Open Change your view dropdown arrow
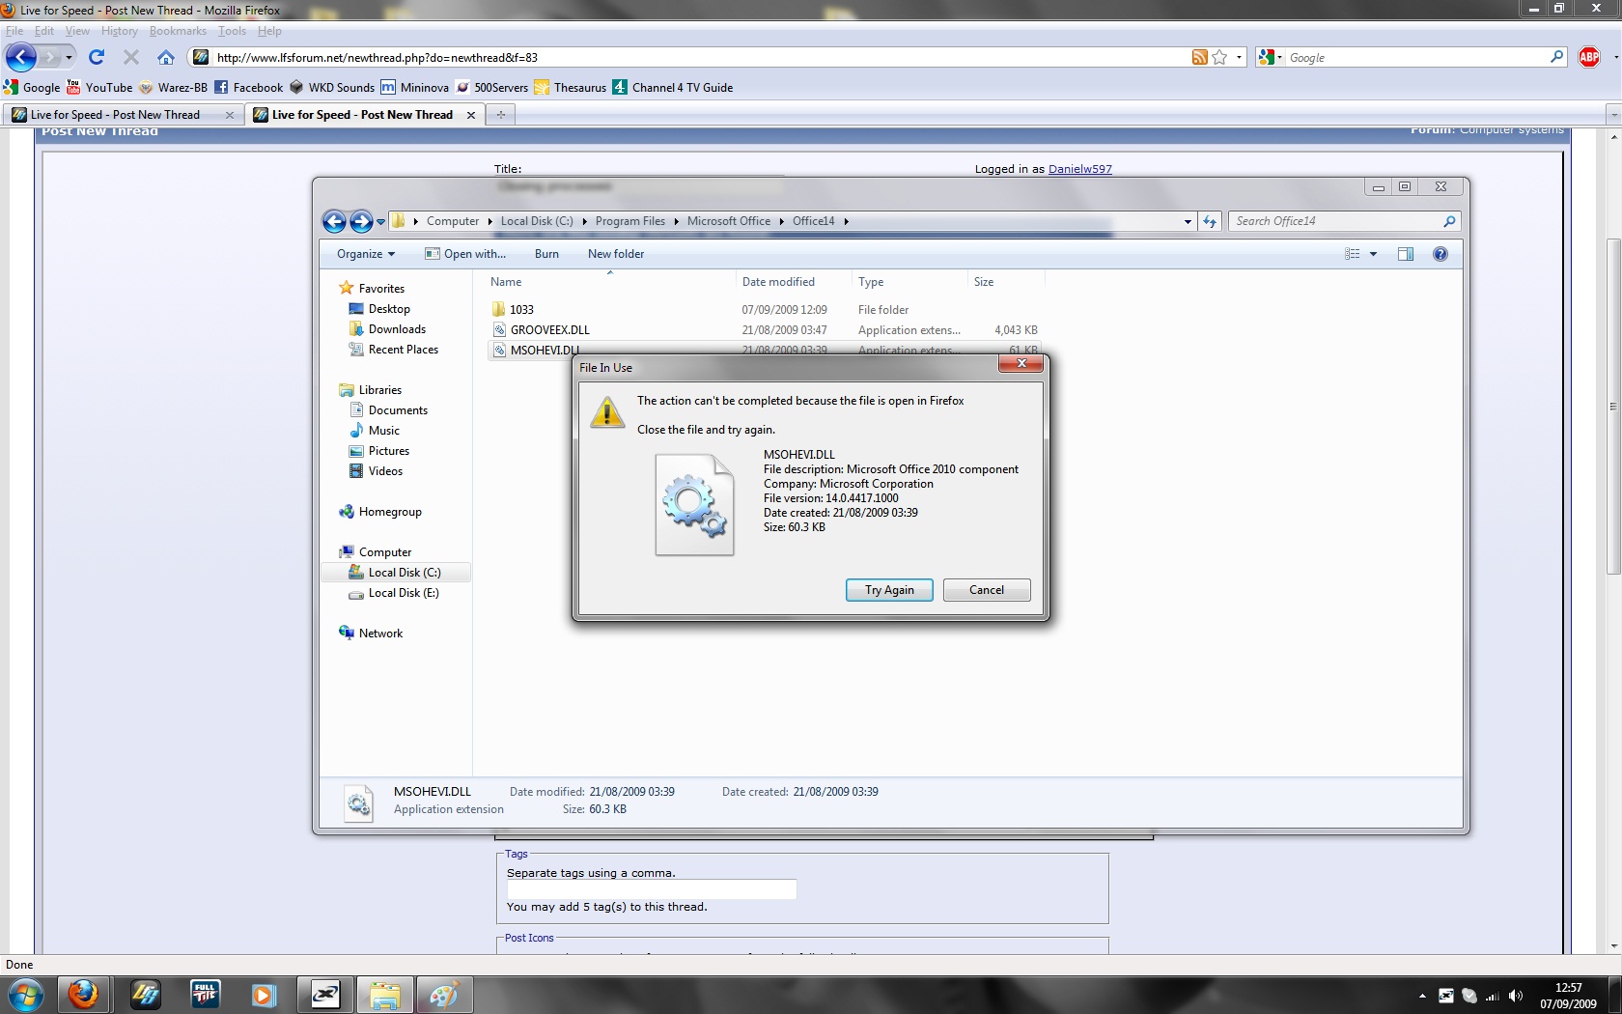 (1373, 254)
